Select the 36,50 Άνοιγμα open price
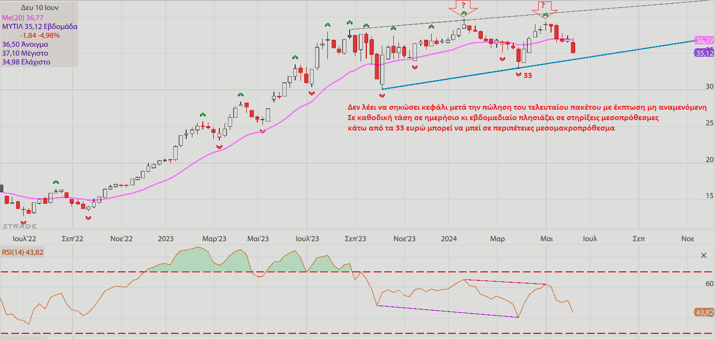715x339 pixels. click(x=25, y=44)
